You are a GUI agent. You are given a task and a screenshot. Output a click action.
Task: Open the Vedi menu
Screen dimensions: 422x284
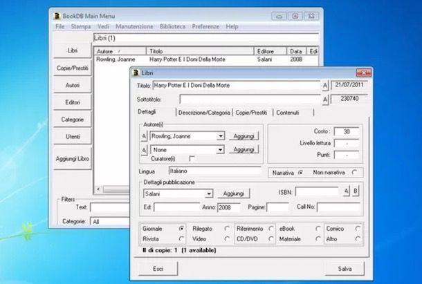click(103, 27)
